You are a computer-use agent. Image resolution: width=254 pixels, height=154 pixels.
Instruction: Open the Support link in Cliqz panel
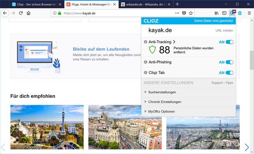[217, 83]
